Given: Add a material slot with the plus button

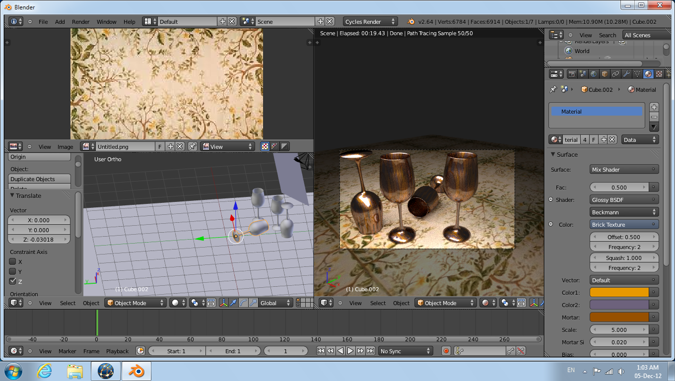Looking at the screenshot, I should click(654, 107).
